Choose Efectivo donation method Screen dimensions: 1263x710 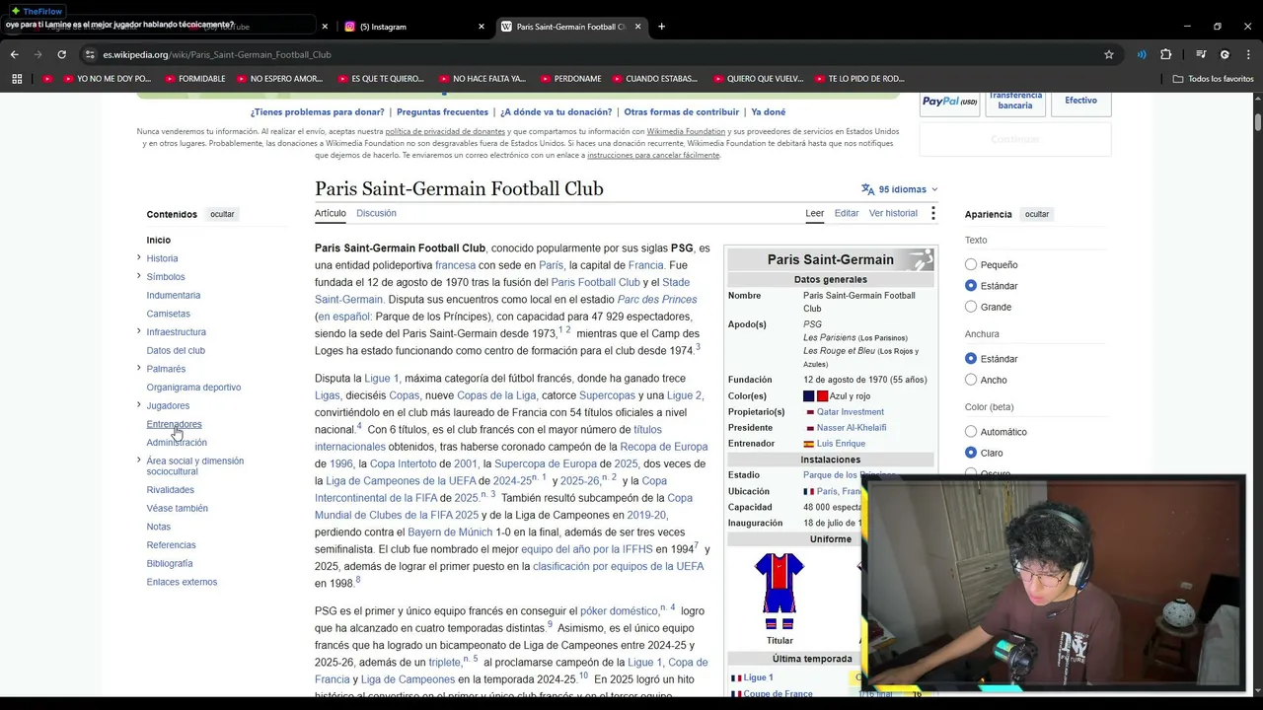point(1080,102)
